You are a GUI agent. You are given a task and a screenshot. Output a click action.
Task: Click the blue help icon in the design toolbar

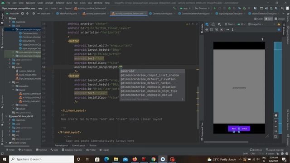tap(279, 29)
